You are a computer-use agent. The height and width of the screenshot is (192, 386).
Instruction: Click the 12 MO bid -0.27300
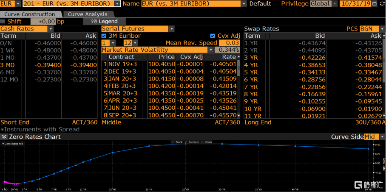point(47,80)
